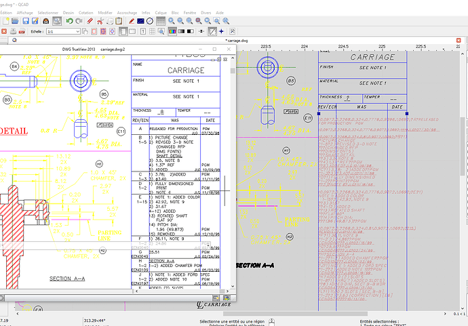Click the single page '1' icon
This screenshot has height=326, width=468.
(143, 31)
